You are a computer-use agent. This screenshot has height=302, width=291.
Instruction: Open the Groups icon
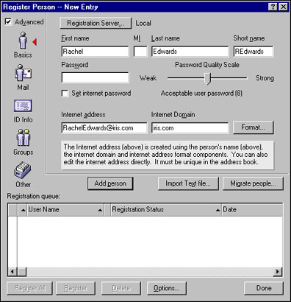click(x=23, y=138)
